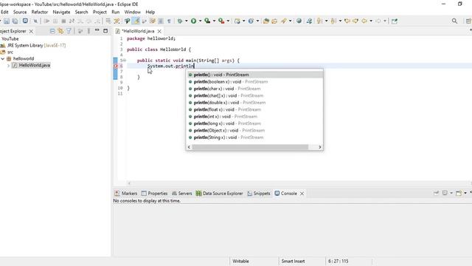472x266 pixels.
Task: Select println(String x) completion proposal
Action: (x=254, y=137)
